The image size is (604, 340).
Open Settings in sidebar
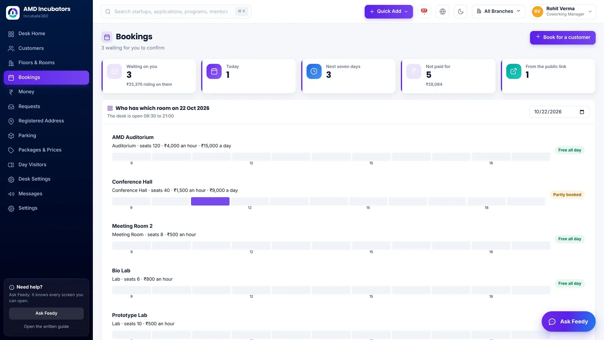tap(46, 208)
